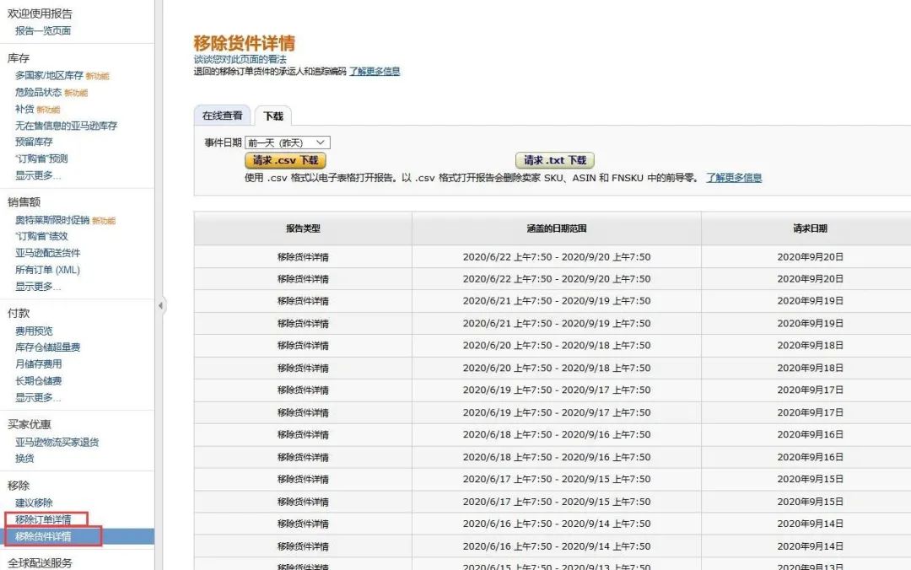Click the 请求 .txt 下载 button
This screenshot has height=570, width=911.
pyautogui.click(x=555, y=160)
